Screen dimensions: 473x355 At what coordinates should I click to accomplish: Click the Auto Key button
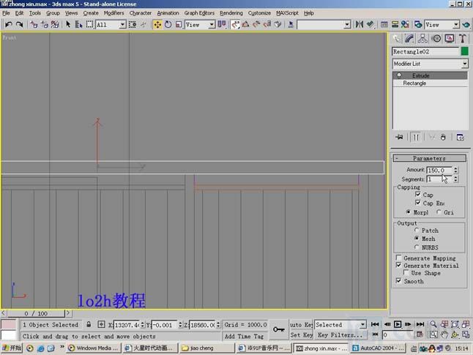click(301, 324)
